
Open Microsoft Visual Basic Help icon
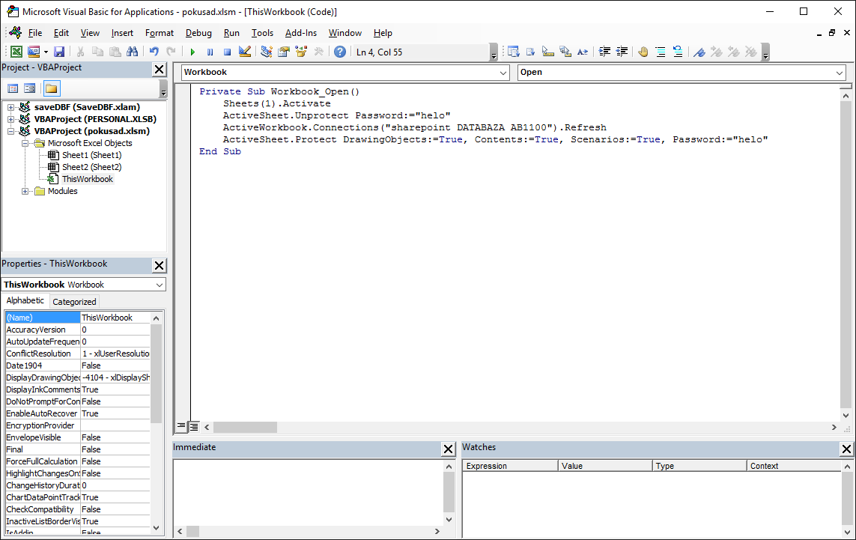click(340, 52)
